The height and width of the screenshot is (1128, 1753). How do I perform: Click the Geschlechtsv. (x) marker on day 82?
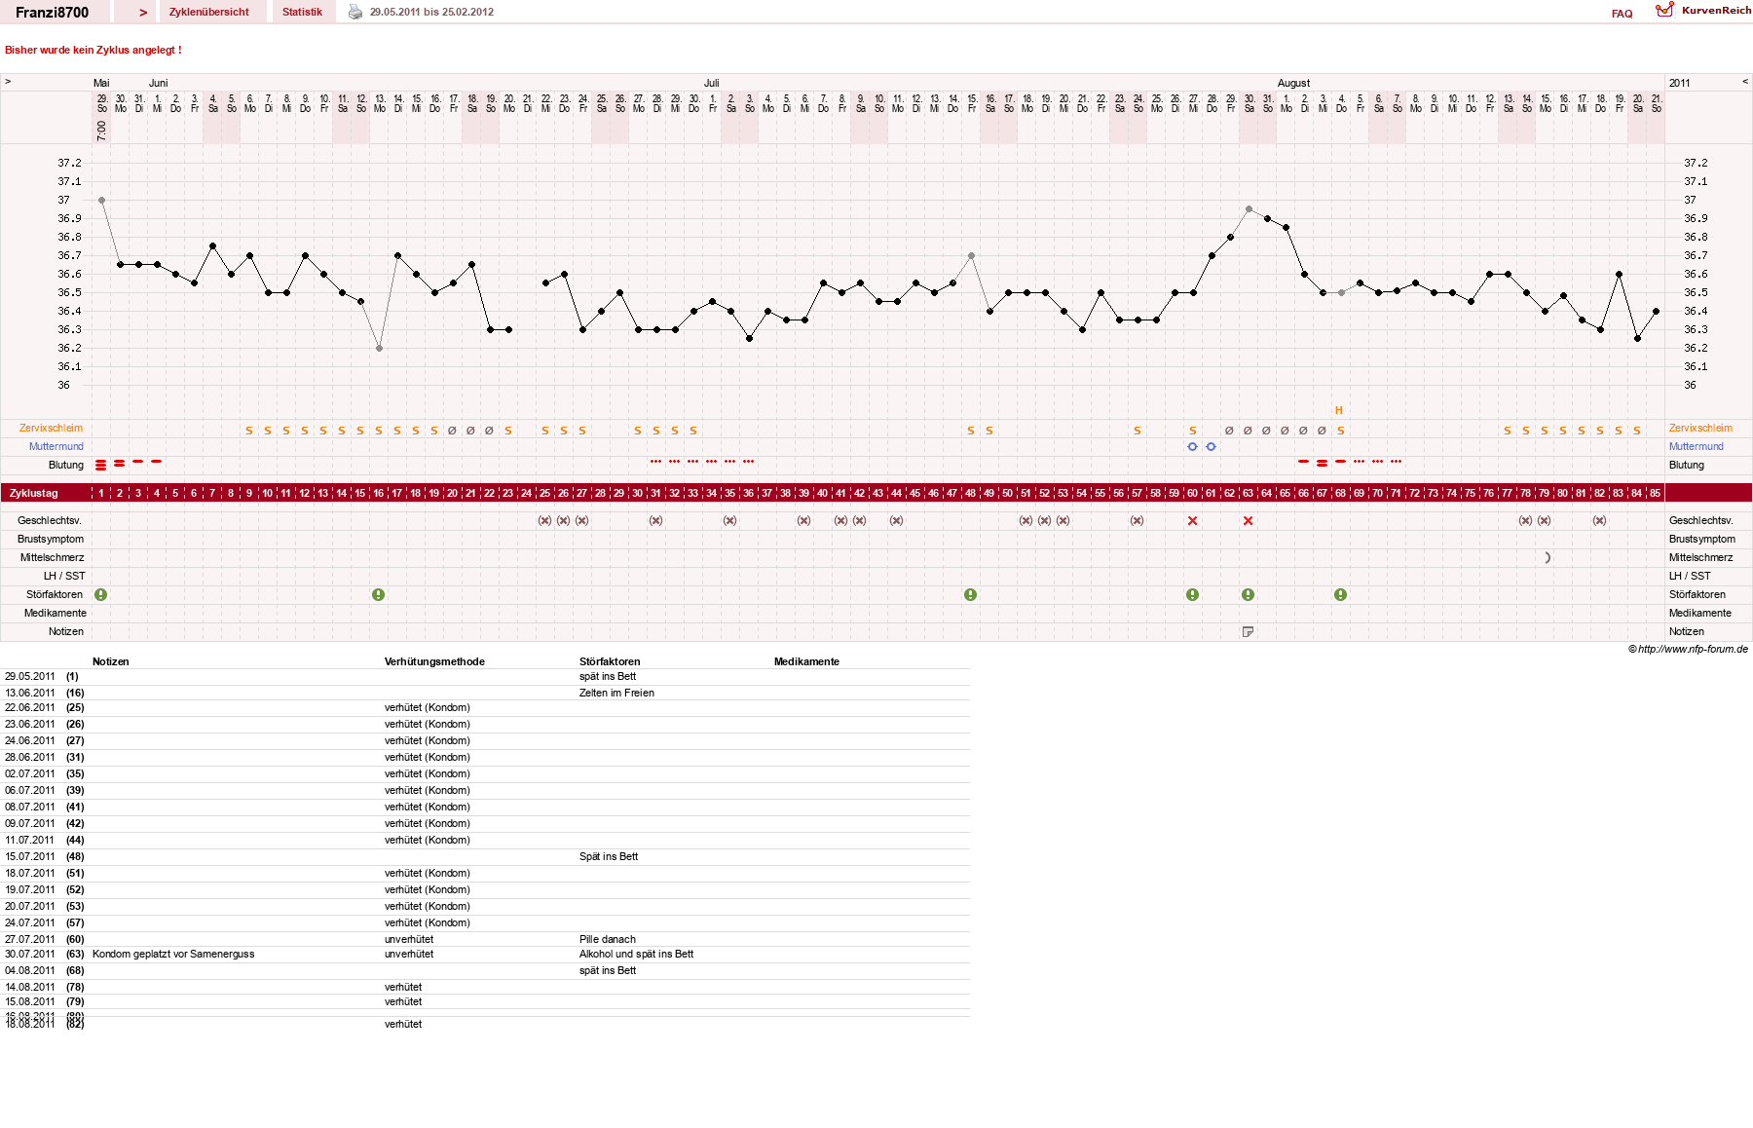(1599, 520)
